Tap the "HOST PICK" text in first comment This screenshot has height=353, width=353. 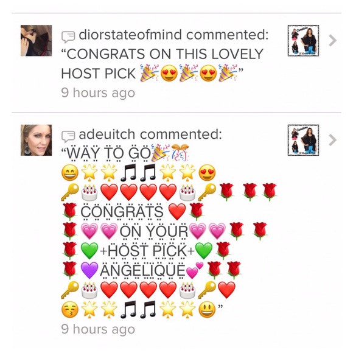pyautogui.click(x=99, y=74)
